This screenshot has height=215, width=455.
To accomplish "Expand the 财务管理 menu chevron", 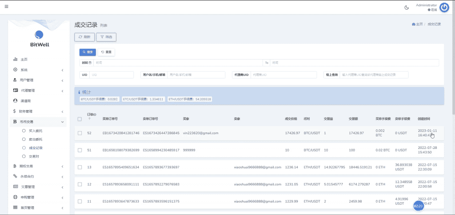I will click(62, 111).
